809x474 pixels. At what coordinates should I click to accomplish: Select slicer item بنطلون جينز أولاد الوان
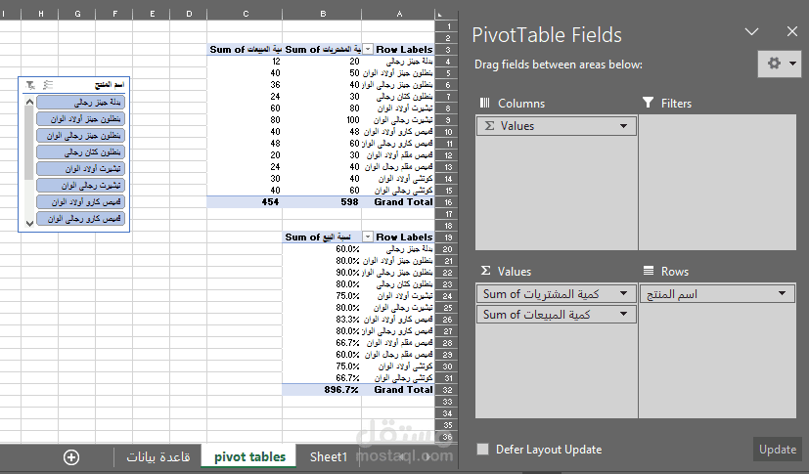[x=80, y=119]
